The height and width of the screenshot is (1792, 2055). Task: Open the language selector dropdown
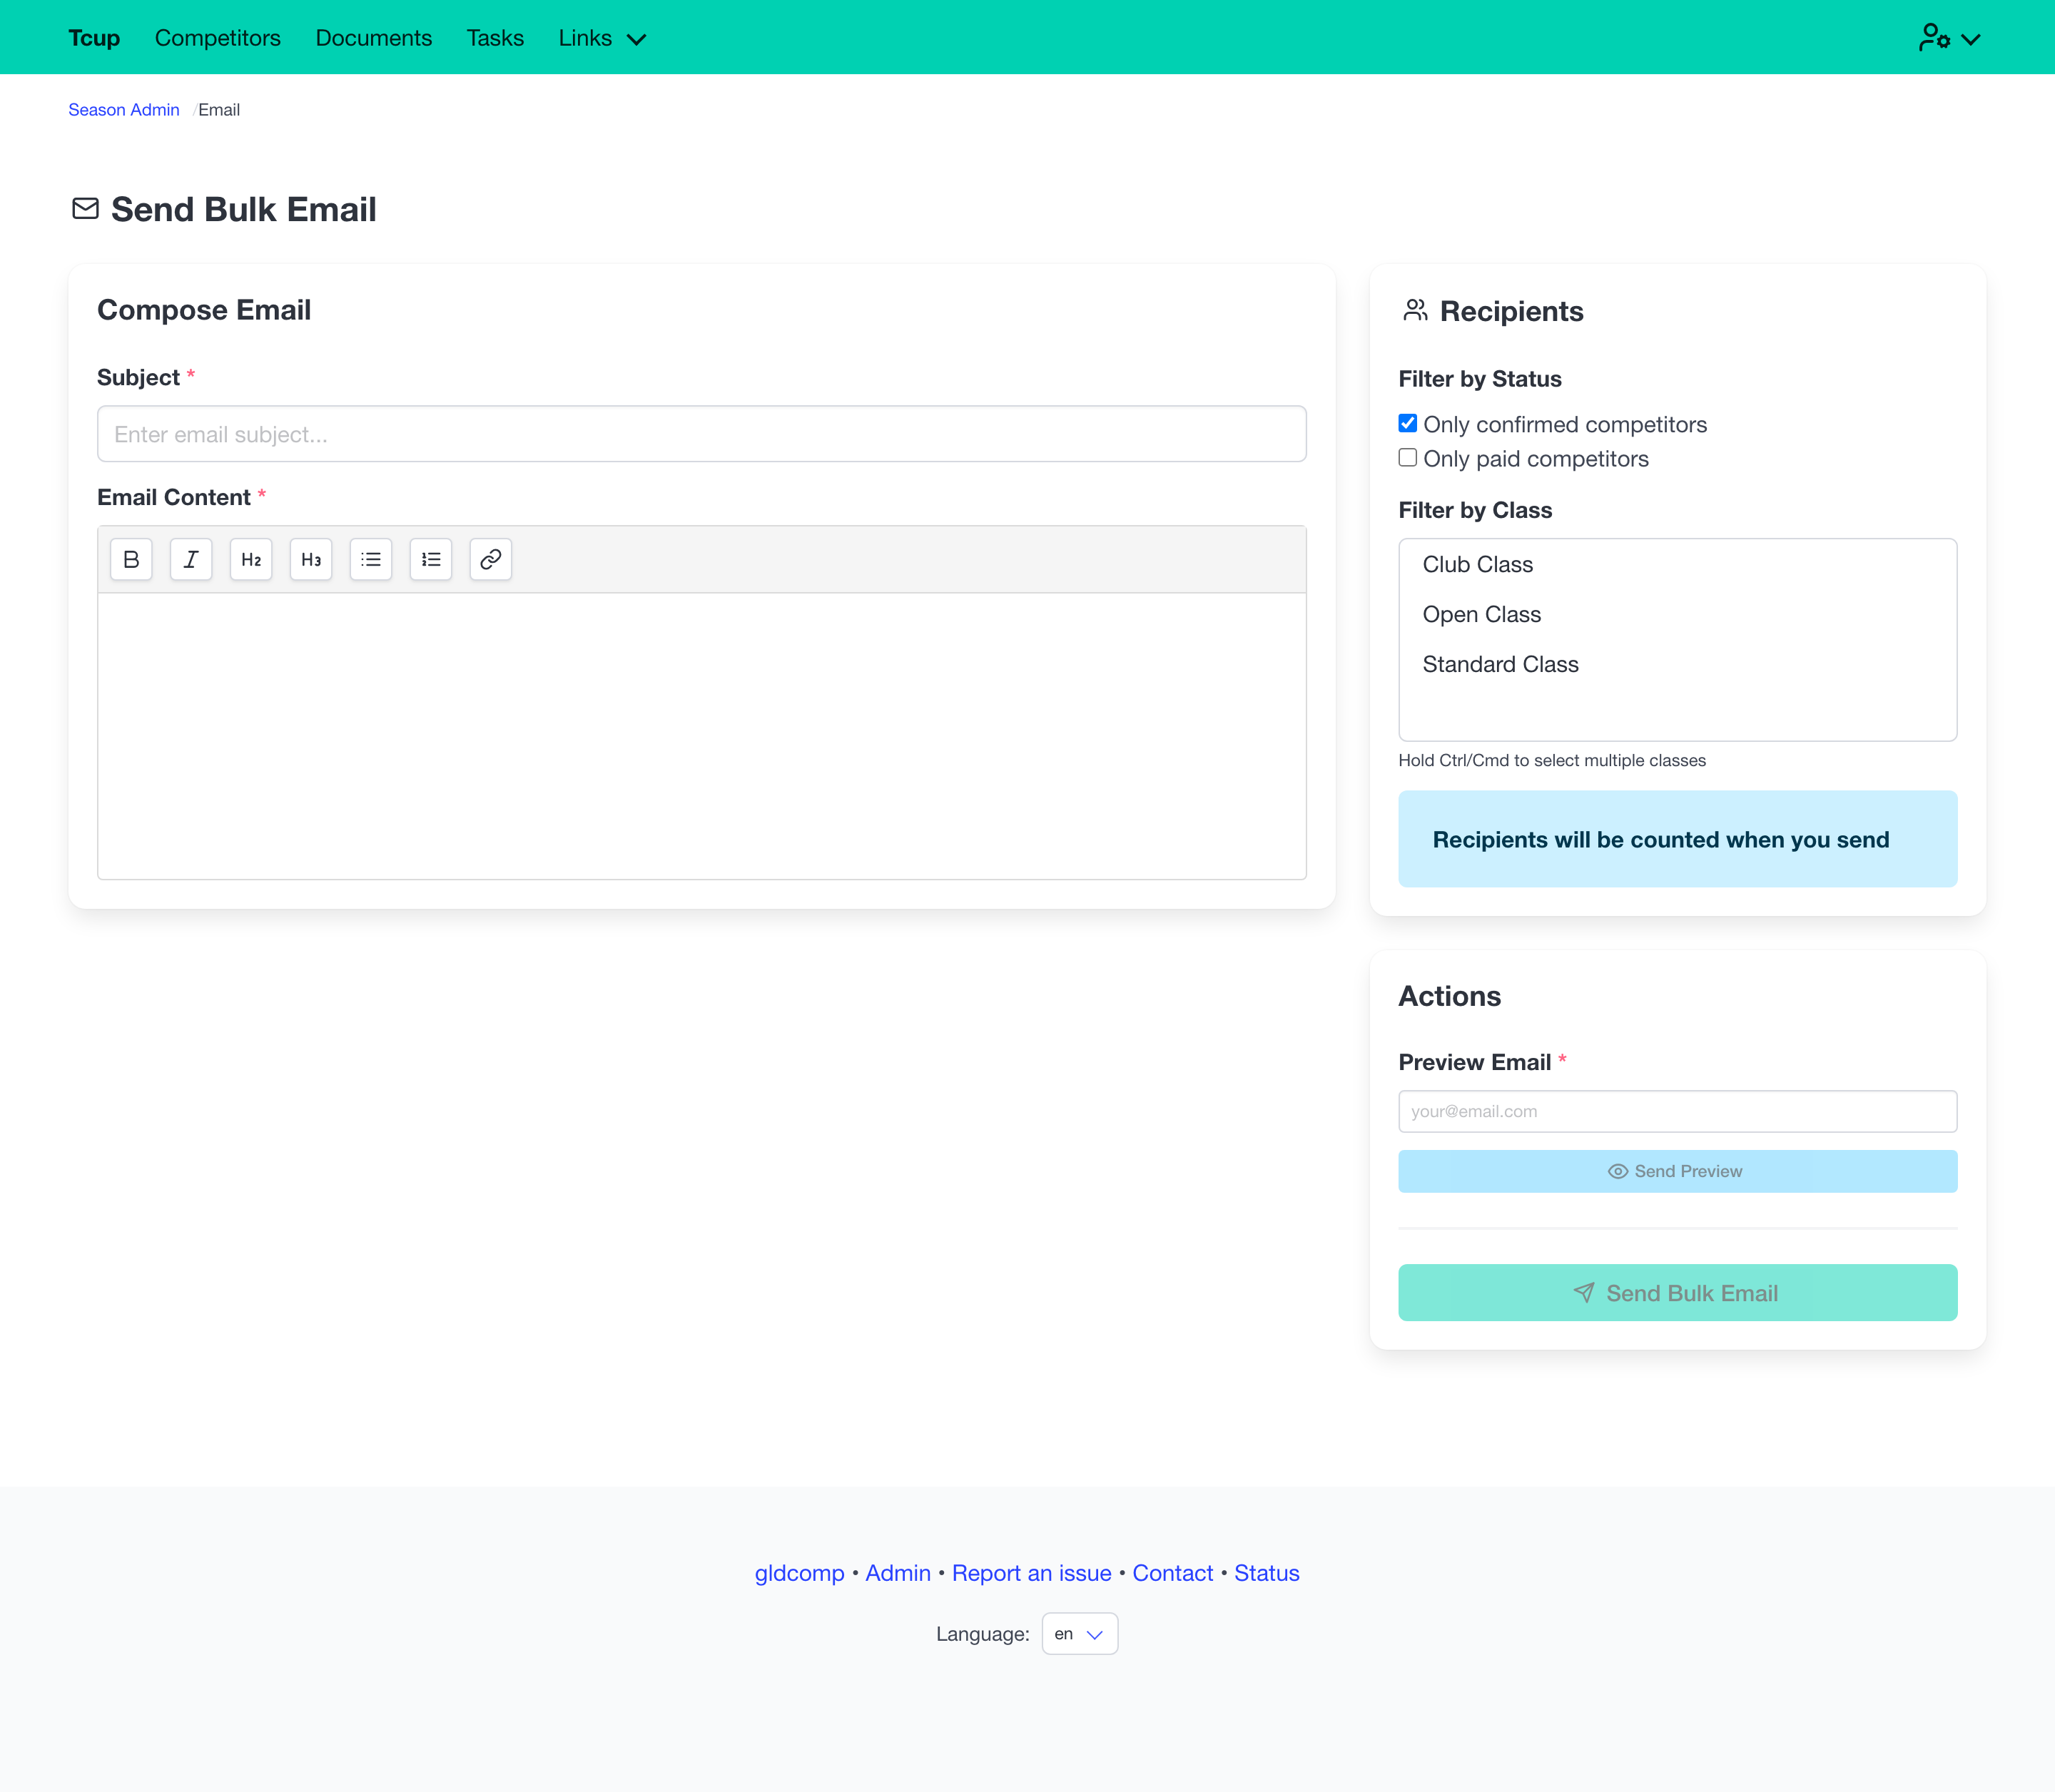pos(1079,1634)
